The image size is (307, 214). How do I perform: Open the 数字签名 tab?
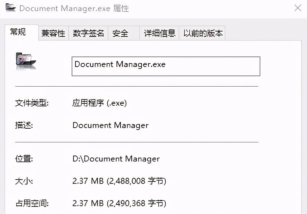click(88, 33)
